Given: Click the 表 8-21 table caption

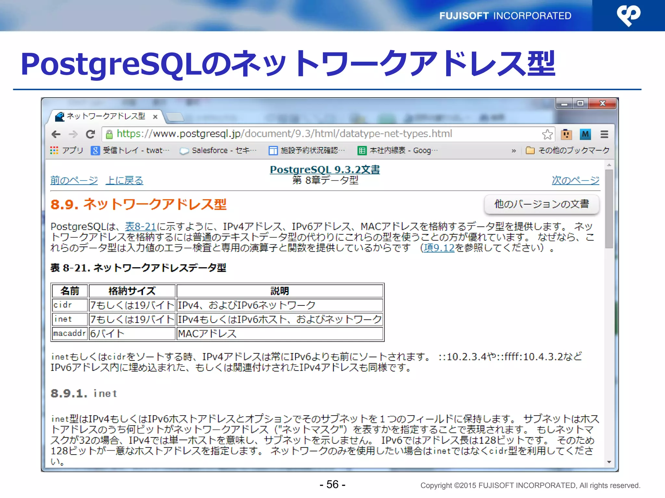Looking at the screenshot, I should 138,268.
